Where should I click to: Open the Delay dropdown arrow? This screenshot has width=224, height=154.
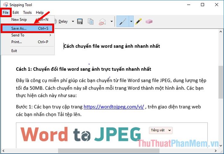(x=73, y=21)
